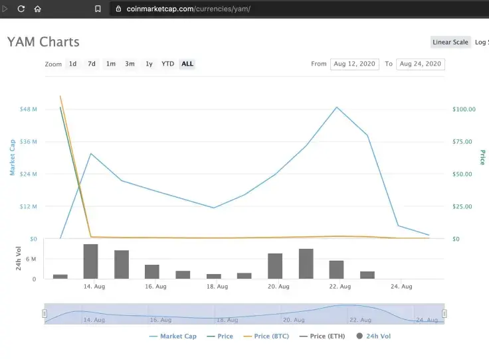
Task: Click the coinmarketcap.com address bar URL
Action: pyautogui.click(x=188, y=9)
